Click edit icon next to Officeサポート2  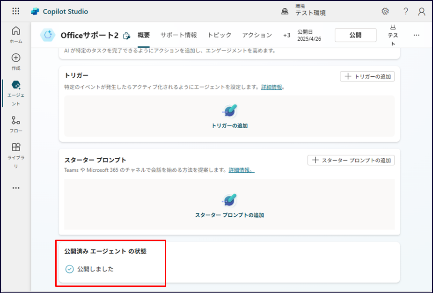tap(126, 36)
